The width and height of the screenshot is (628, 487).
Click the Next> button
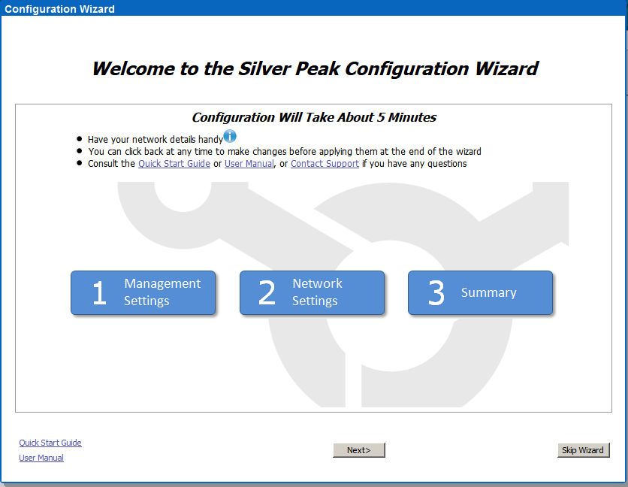359,450
